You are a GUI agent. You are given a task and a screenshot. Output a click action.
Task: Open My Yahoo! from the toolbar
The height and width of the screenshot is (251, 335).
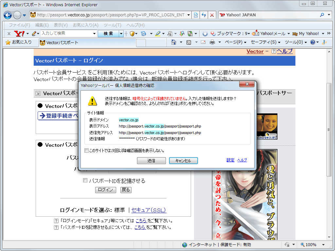click(x=306, y=34)
